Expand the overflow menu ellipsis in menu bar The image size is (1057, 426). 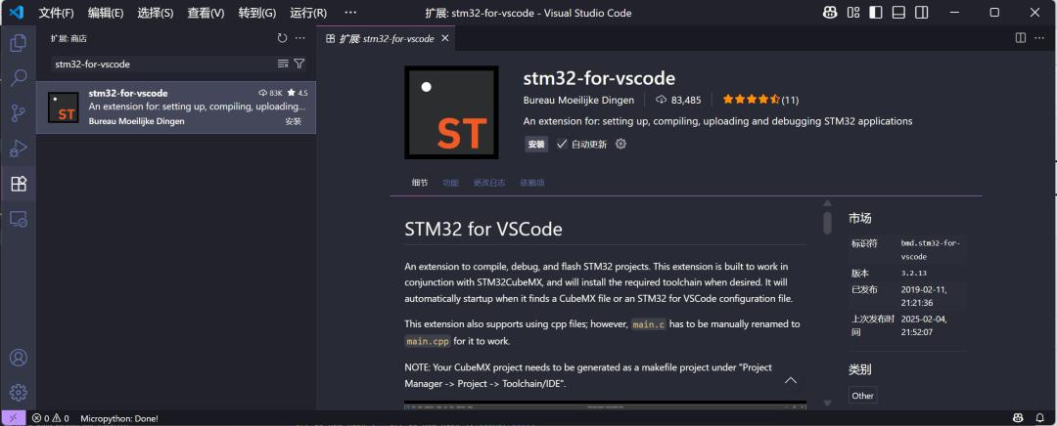pyautogui.click(x=350, y=13)
